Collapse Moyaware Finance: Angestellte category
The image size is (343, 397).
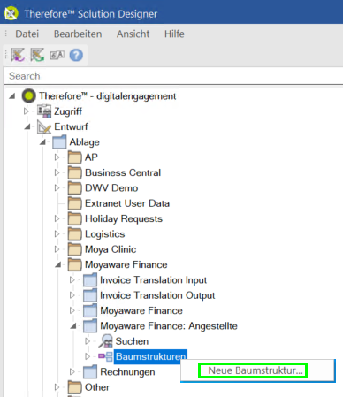[73, 326]
